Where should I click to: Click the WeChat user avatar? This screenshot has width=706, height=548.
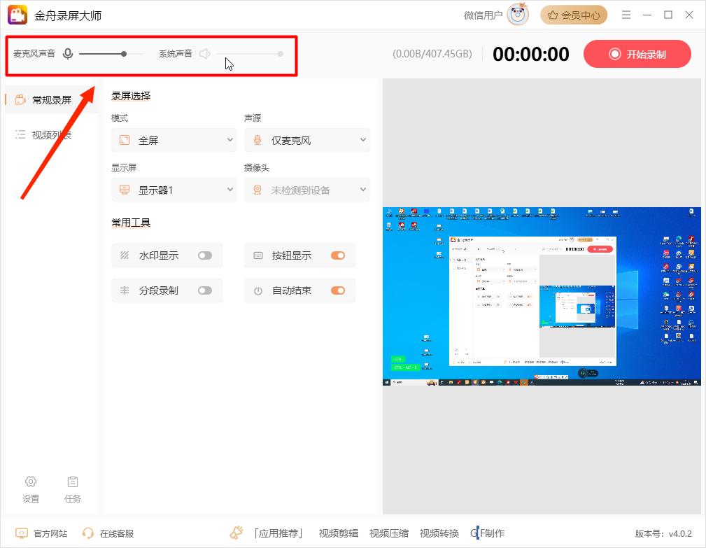tap(518, 14)
